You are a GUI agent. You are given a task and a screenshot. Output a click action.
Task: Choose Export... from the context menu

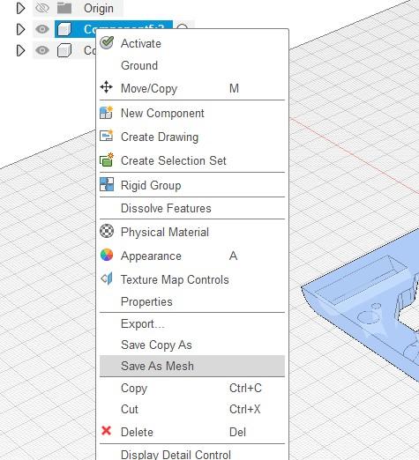click(192, 323)
